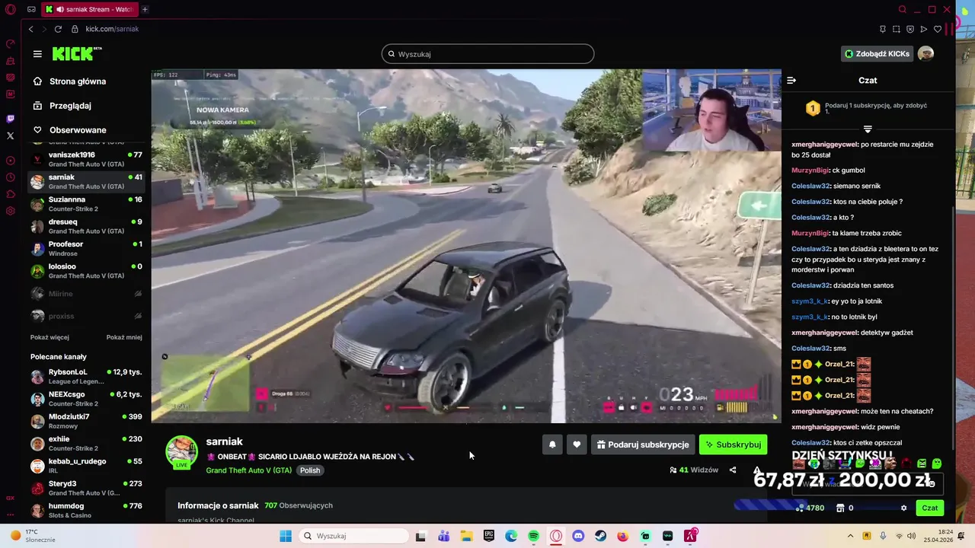Send message with green Czat button
Viewport: 975px width, 548px height.
point(930,508)
